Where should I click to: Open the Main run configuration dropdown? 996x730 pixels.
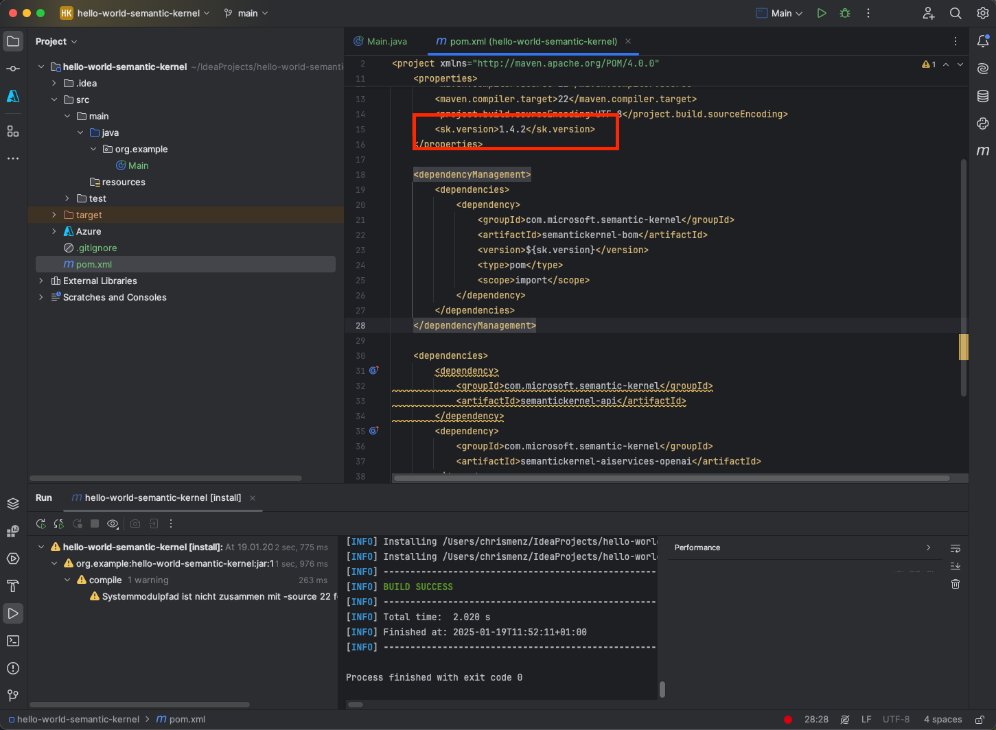coord(779,13)
